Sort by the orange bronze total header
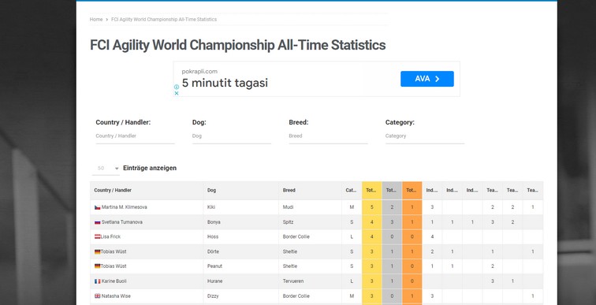Viewport: 596px width, 305px height. click(412, 191)
